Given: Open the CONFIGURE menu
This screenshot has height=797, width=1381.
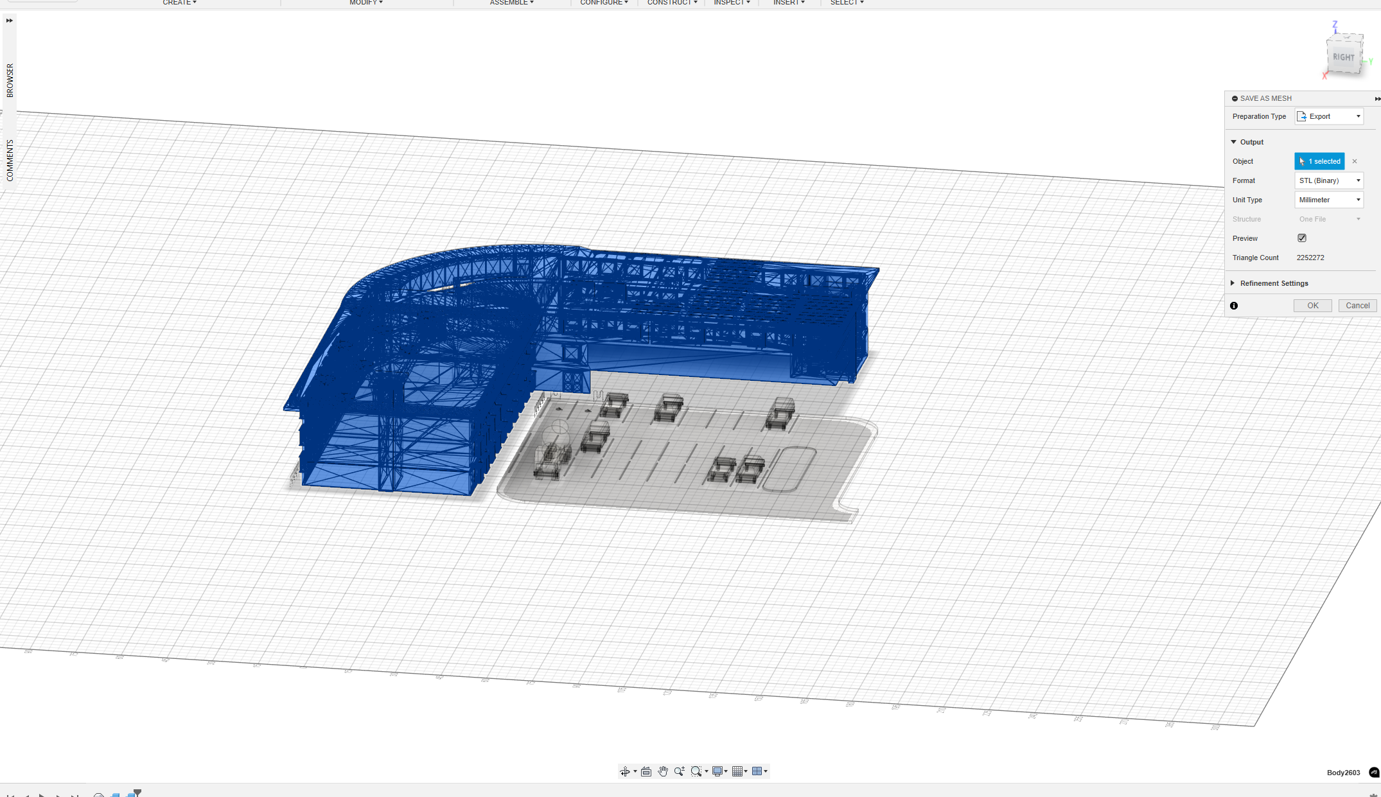Looking at the screenshot, I should click(604, 3).
